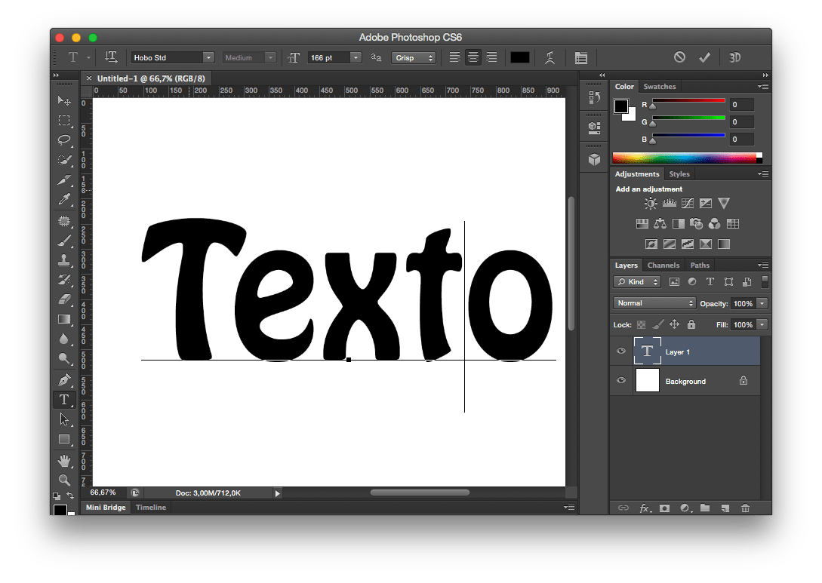Toggle lock transparent pixels
Screen dimensions: 822x583
point(641,325)
